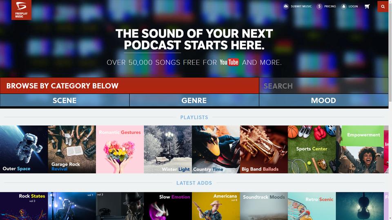
Task: Open the vol 1 concert guitarist album
Action: (x=72, y=206)
